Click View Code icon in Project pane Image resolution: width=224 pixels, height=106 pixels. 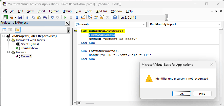coord(4,30)
